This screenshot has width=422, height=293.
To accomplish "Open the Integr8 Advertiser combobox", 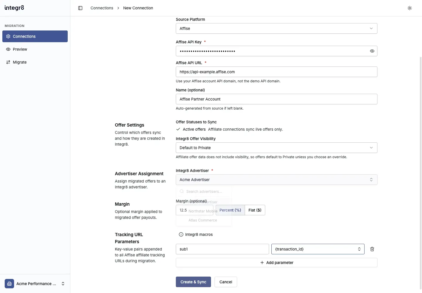I will [276, 180].
